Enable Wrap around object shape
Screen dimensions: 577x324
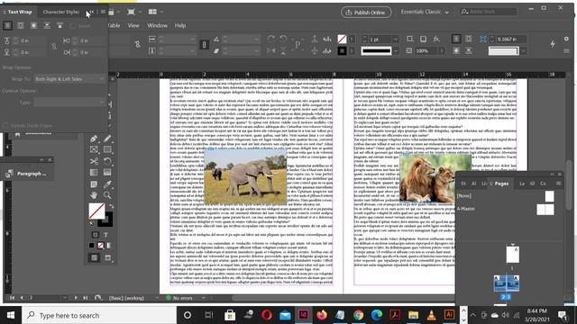click(33, 25)
